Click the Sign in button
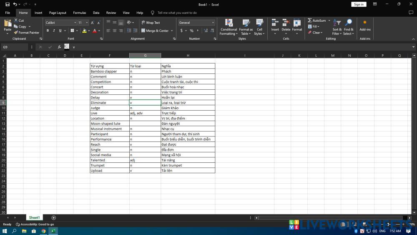417x235 pixels. point(358,4)
